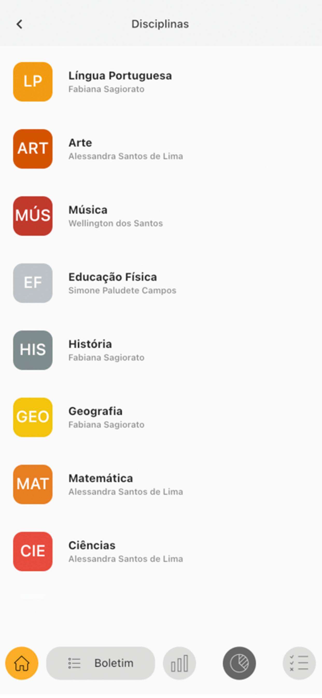This screenshot has height=698, width=322.
Task: Tap the yellow GEO subject icon
Action: (x=33, y=417)
